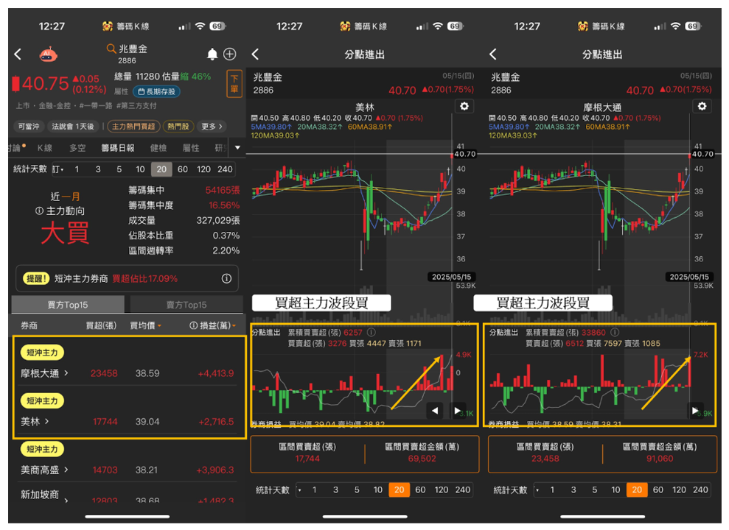Image resolution: width=729 pixels, height=530 pixels.
Task: Expand the tab list dropdown arrow
Action: (237, 147)
